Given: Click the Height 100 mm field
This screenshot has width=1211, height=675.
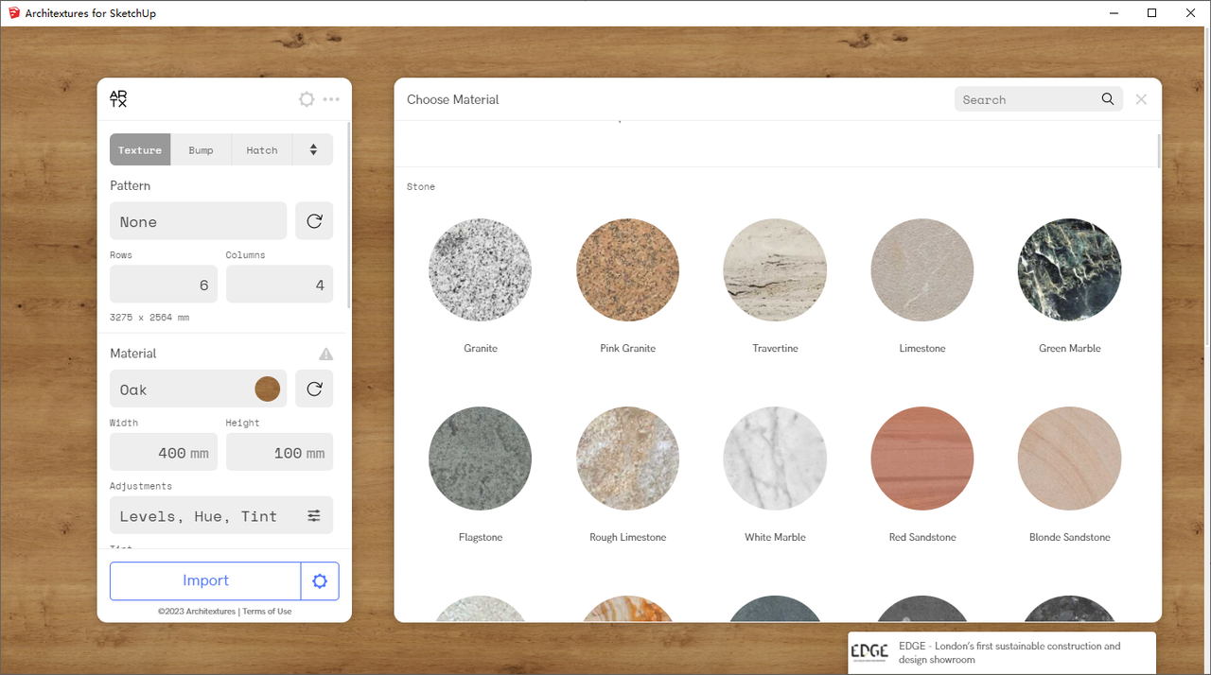Looking at the screenshot, I should coord(279,452).
